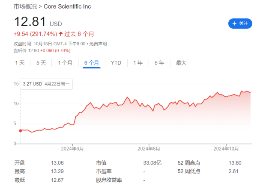This screenshot has width=257, height=186.
Task: Click the 开盘 value 13.06
Action: click(x=57, y=163)
